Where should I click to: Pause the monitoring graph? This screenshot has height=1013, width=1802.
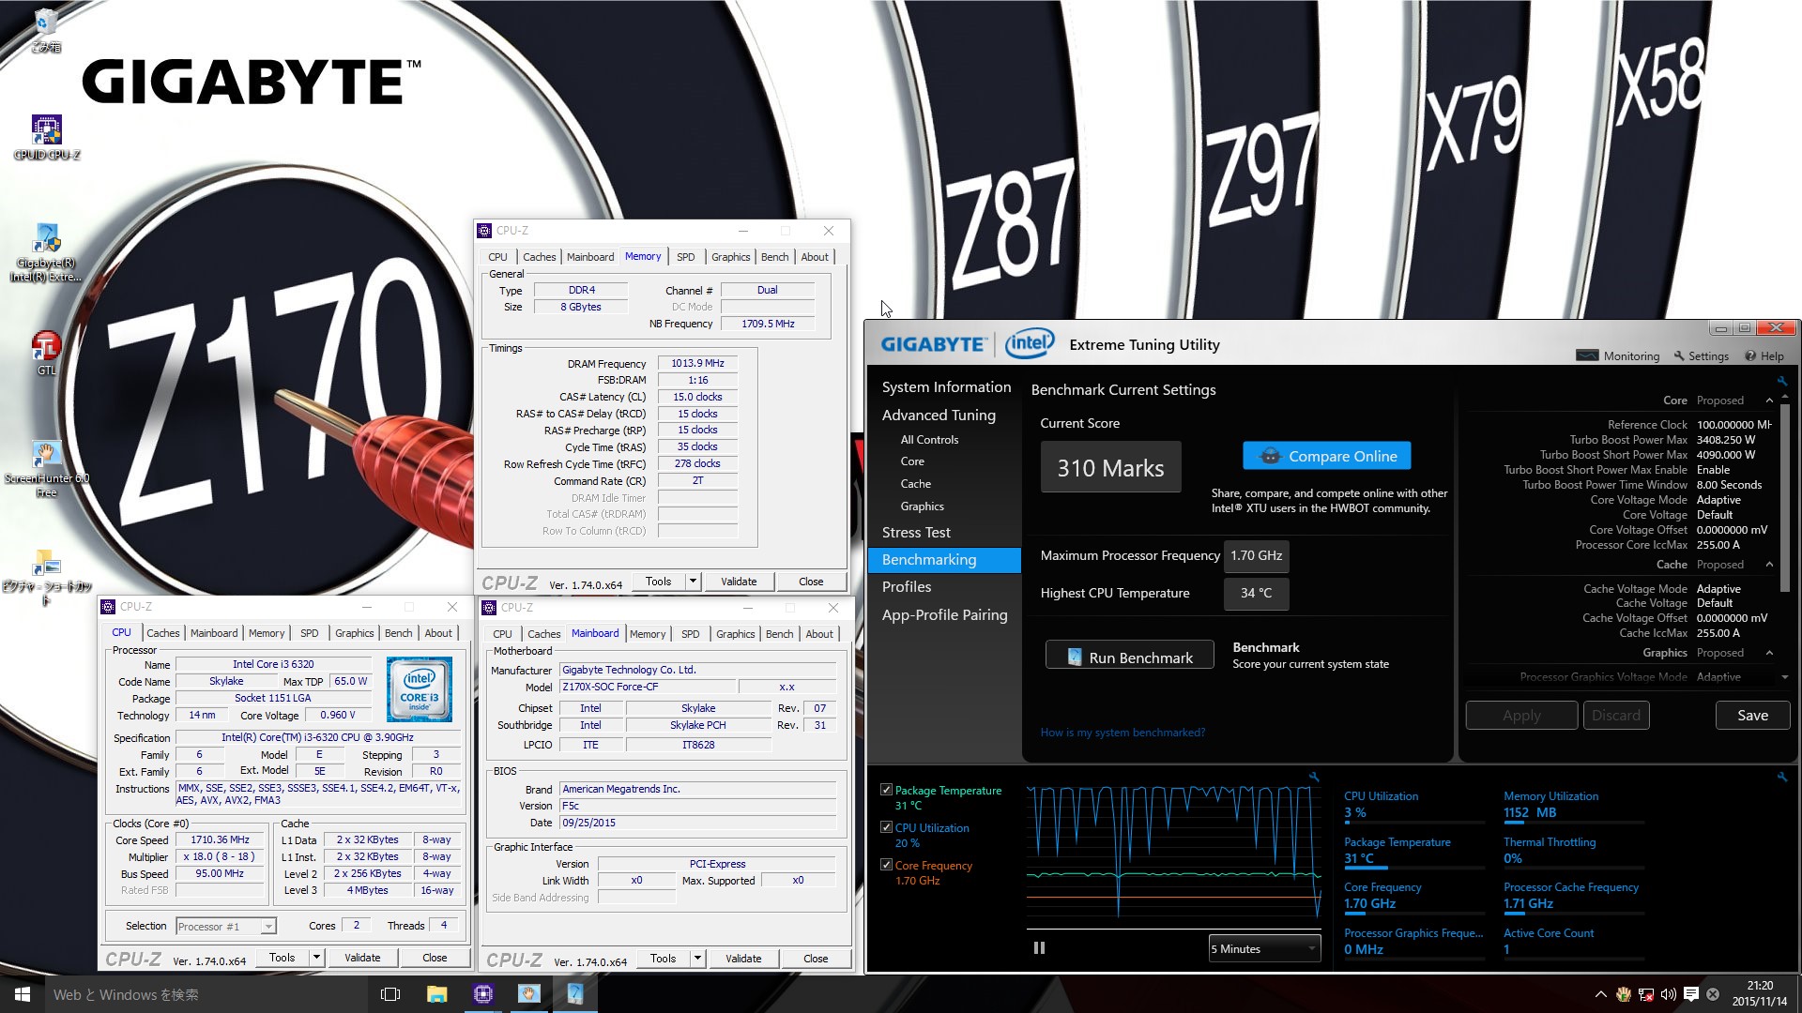tap(1039, 948)
